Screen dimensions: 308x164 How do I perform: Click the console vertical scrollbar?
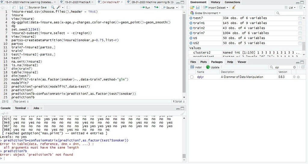[x=184, y=139]
